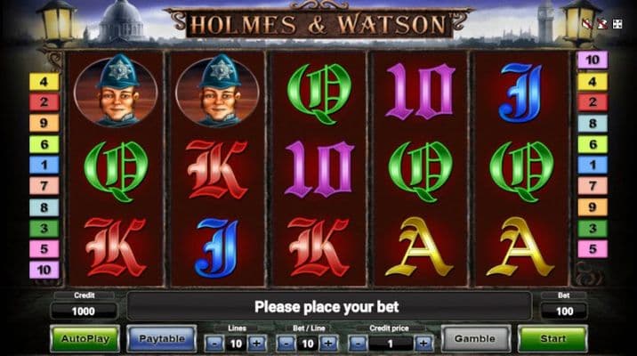Raise Bet / Line using plus button

coord(328,344)
